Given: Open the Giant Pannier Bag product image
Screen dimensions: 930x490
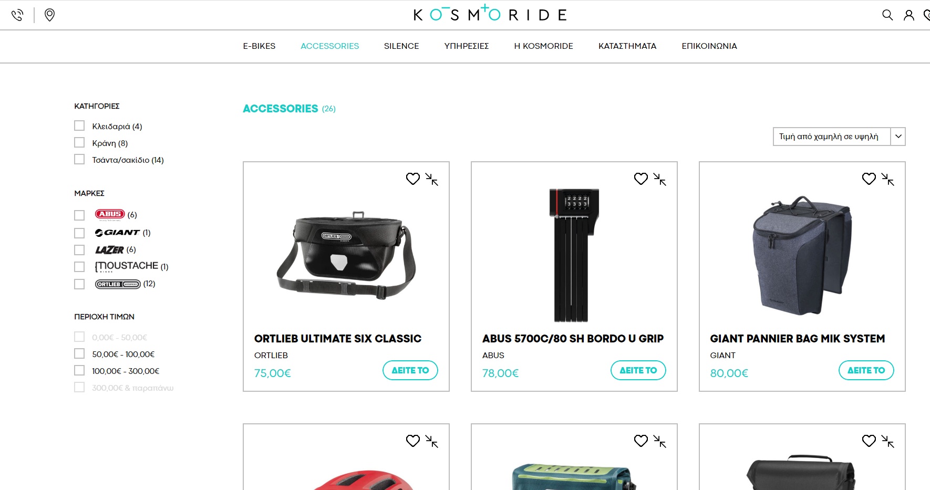Looking at the screenshot, I should tap(802, 256).
